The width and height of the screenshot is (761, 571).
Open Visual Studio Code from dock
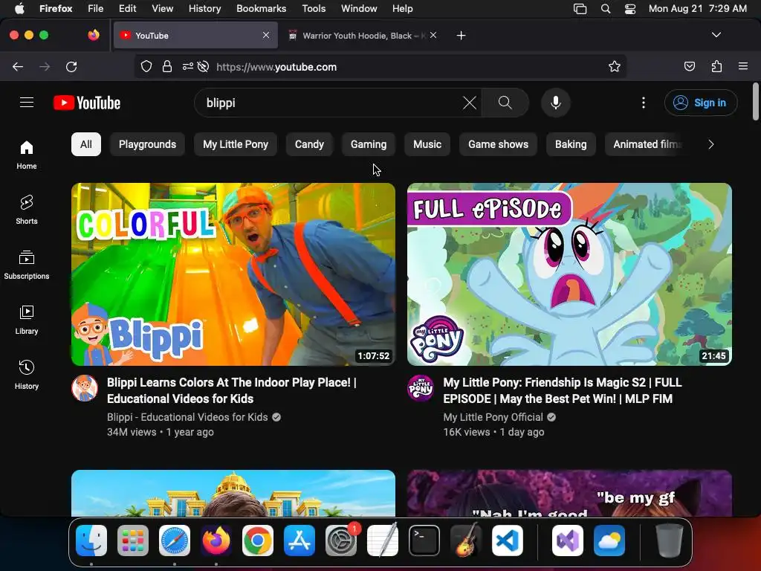click(x=507, y=540)
